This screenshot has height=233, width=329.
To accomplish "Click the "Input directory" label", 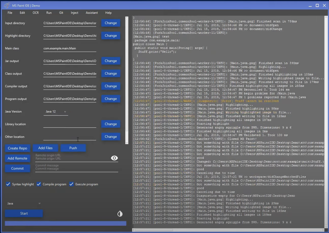I will pyautogui.click(x=15, y=23).
